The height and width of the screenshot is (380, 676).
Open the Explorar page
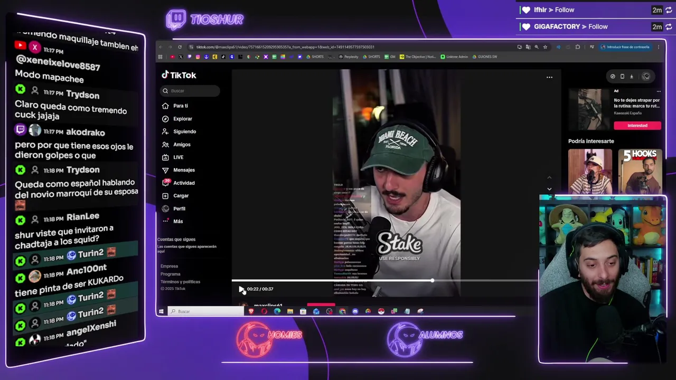[183, 119]
